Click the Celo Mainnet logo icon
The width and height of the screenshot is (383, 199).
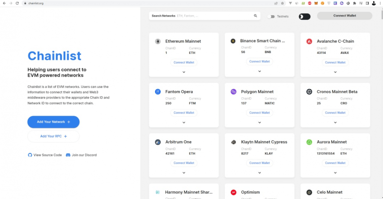click(309, 192)
